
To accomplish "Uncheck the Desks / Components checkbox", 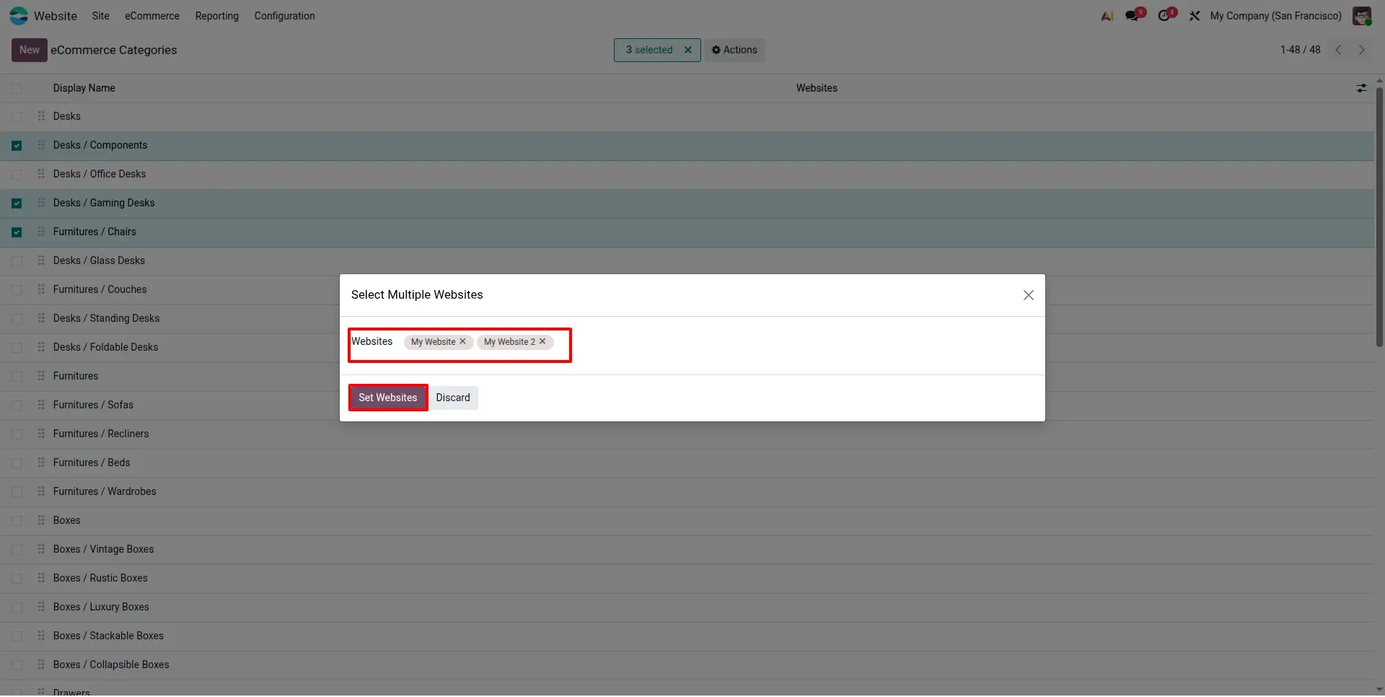I will pyautogui.click(x=17, y=146).
